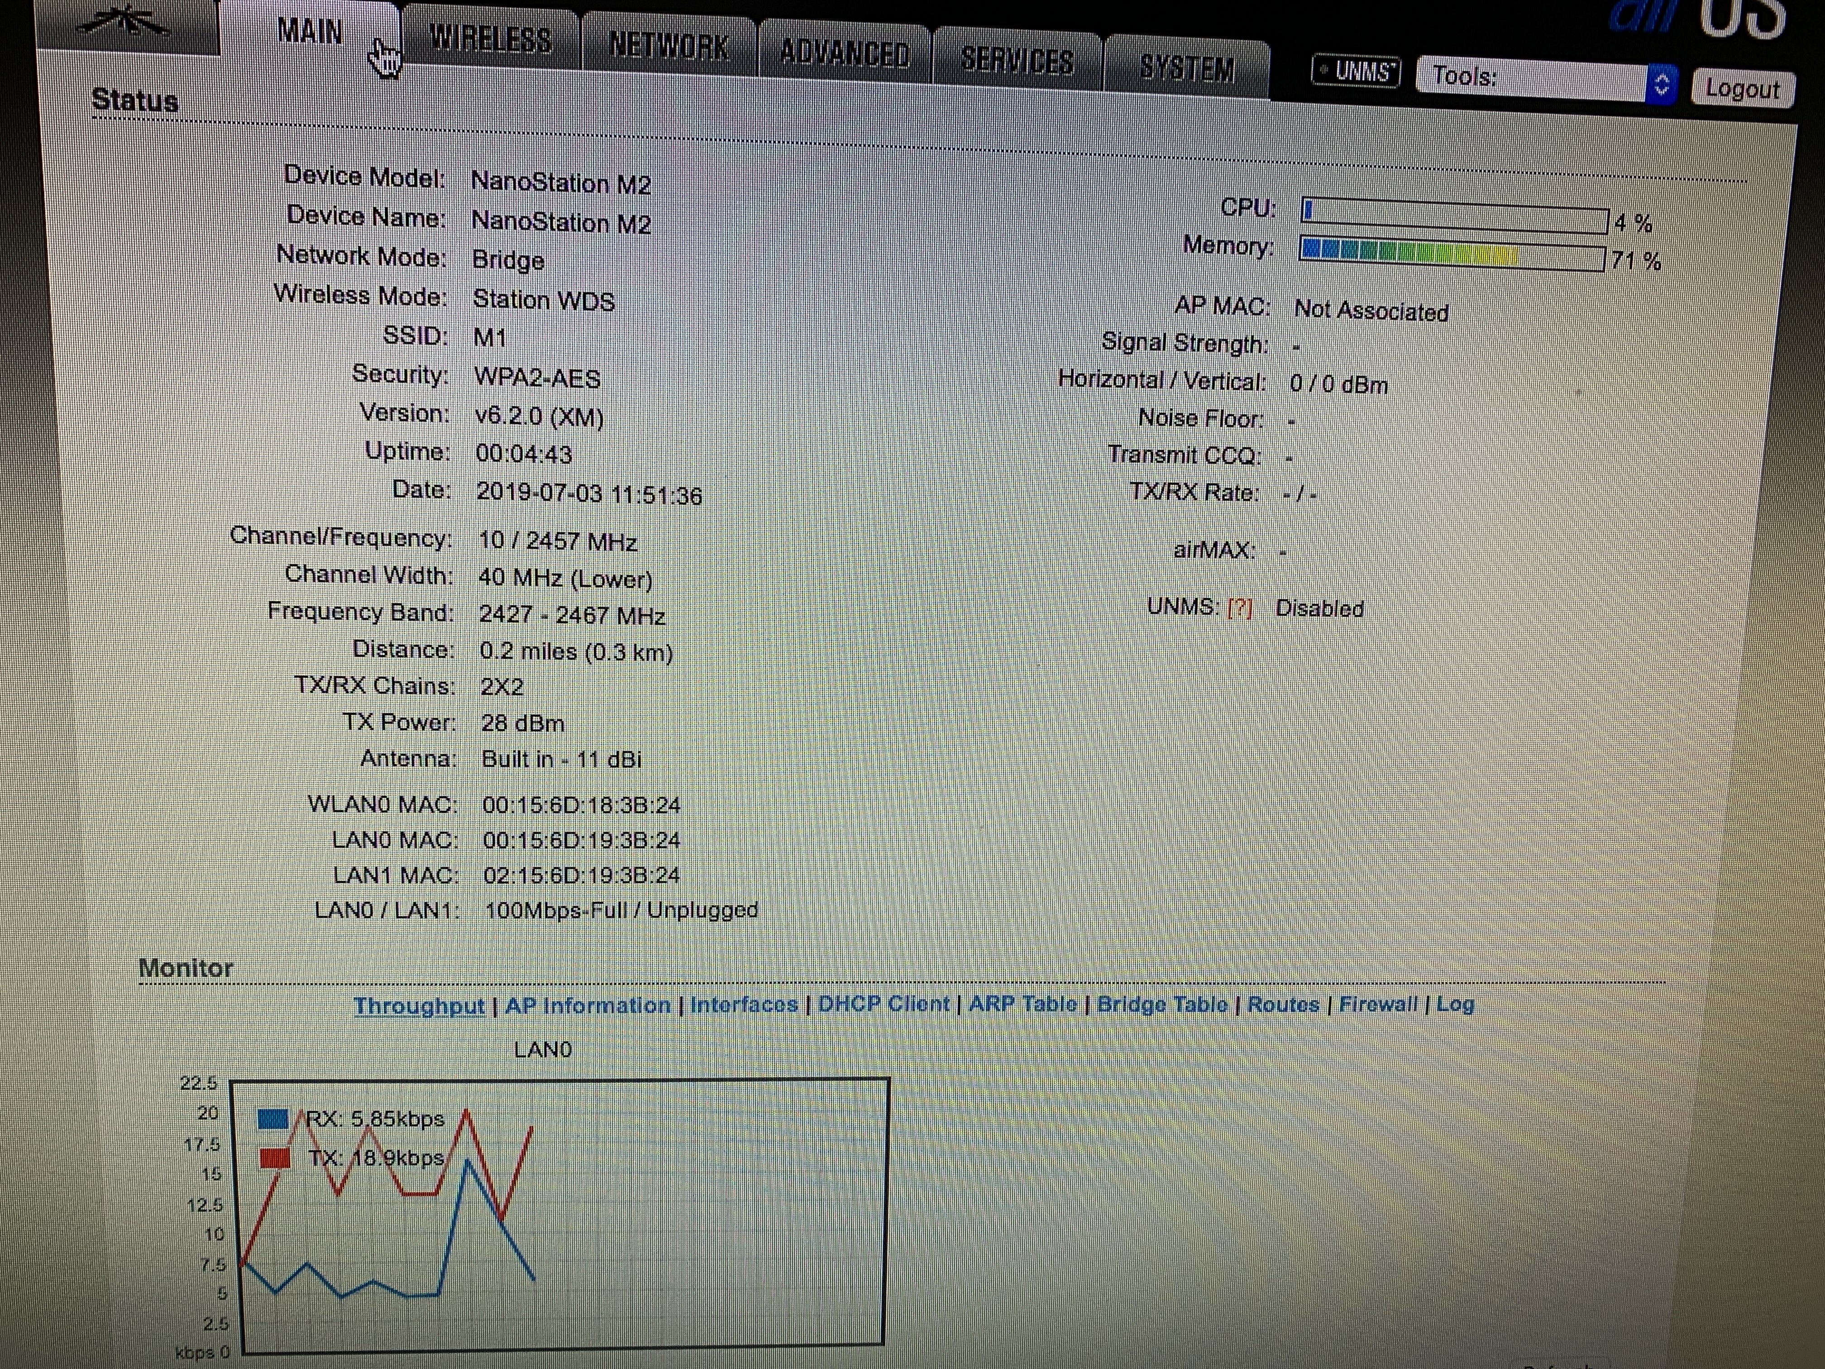Open the DHCP Client monitor link
This screenshot has height=1369, width=1825.
pos(884,1004)
